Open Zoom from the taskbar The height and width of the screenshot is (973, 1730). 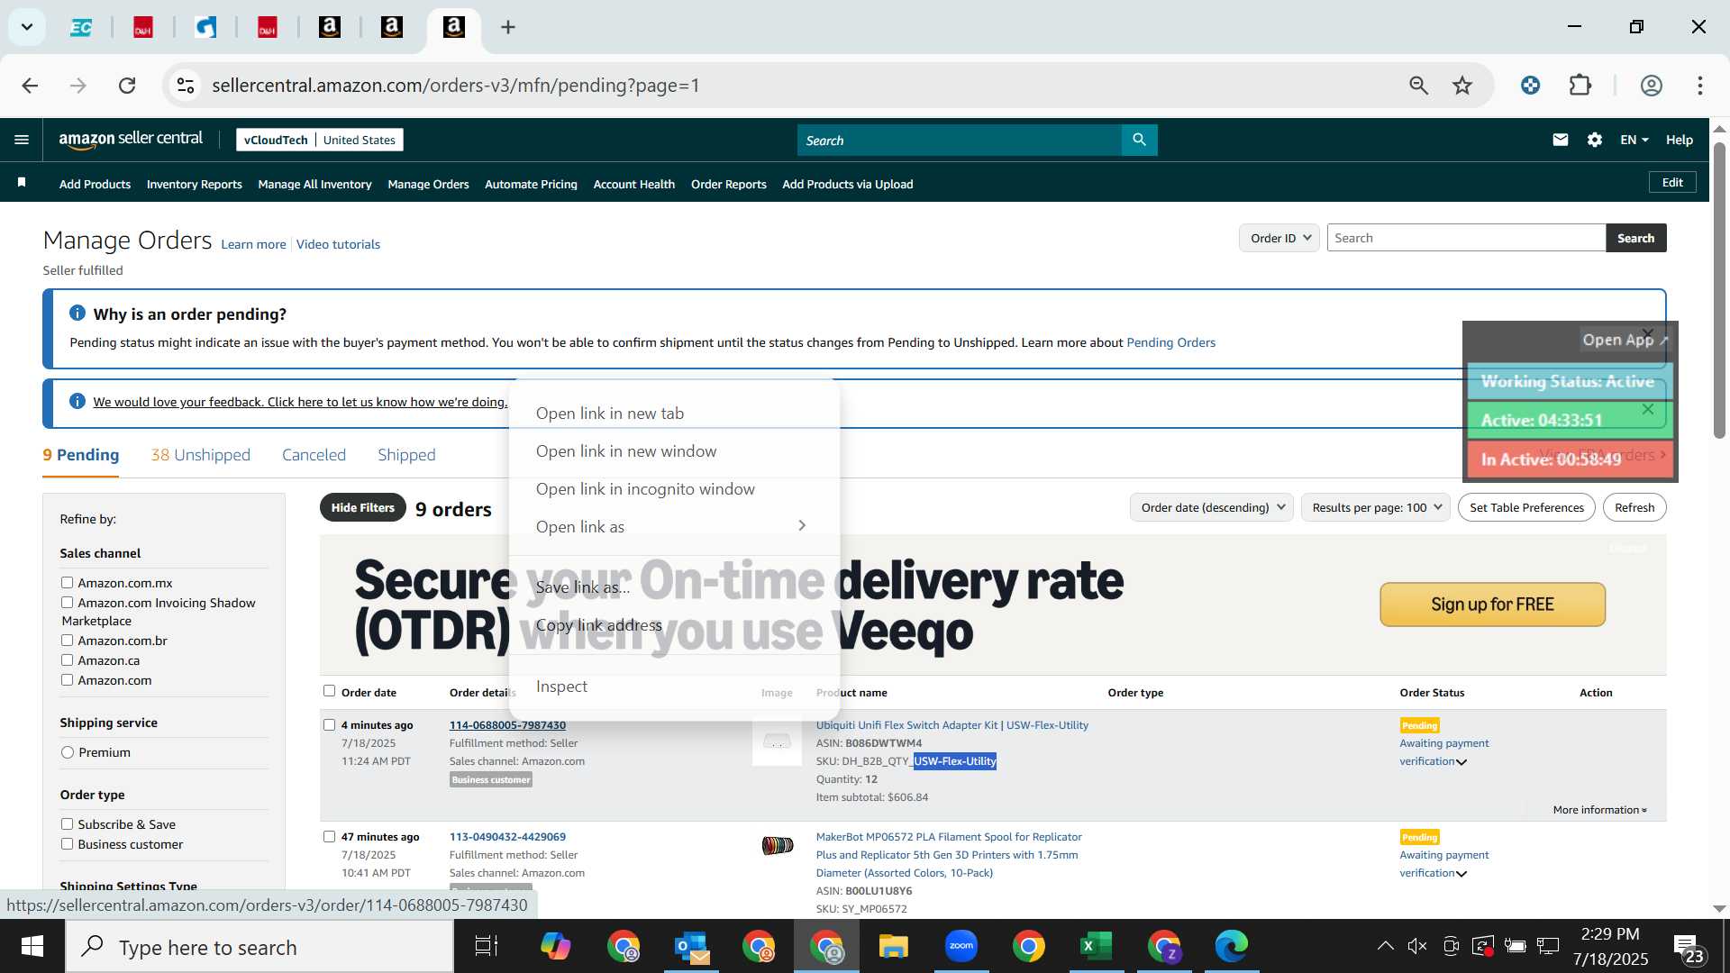point(961,946)
